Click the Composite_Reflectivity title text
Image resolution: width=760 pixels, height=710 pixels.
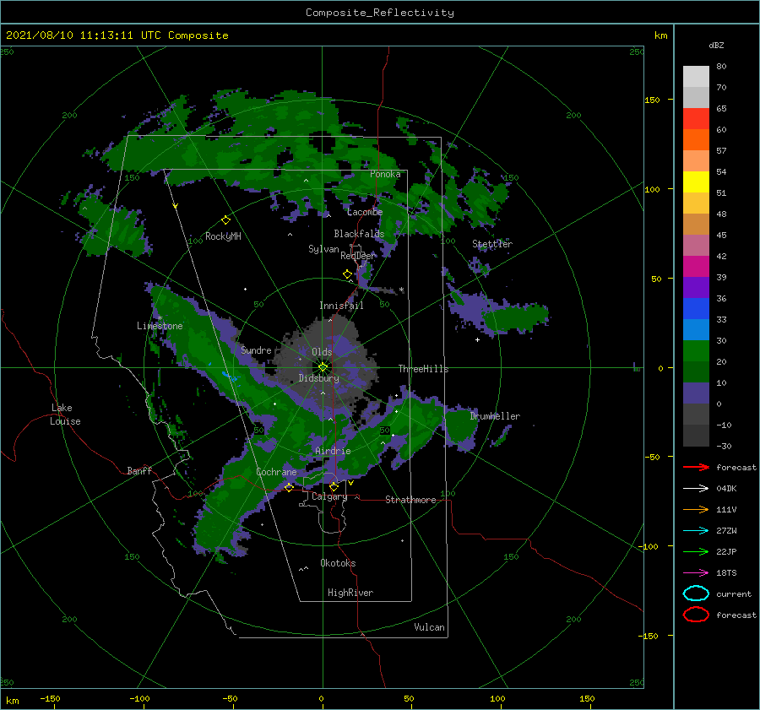click(x=380, y=13)
